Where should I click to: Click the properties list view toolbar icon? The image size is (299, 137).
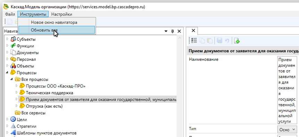click(194, 40)
